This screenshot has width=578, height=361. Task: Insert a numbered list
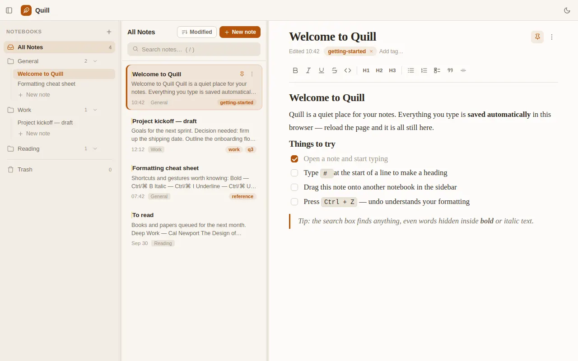pyautogui.click(x=424, y=70)
